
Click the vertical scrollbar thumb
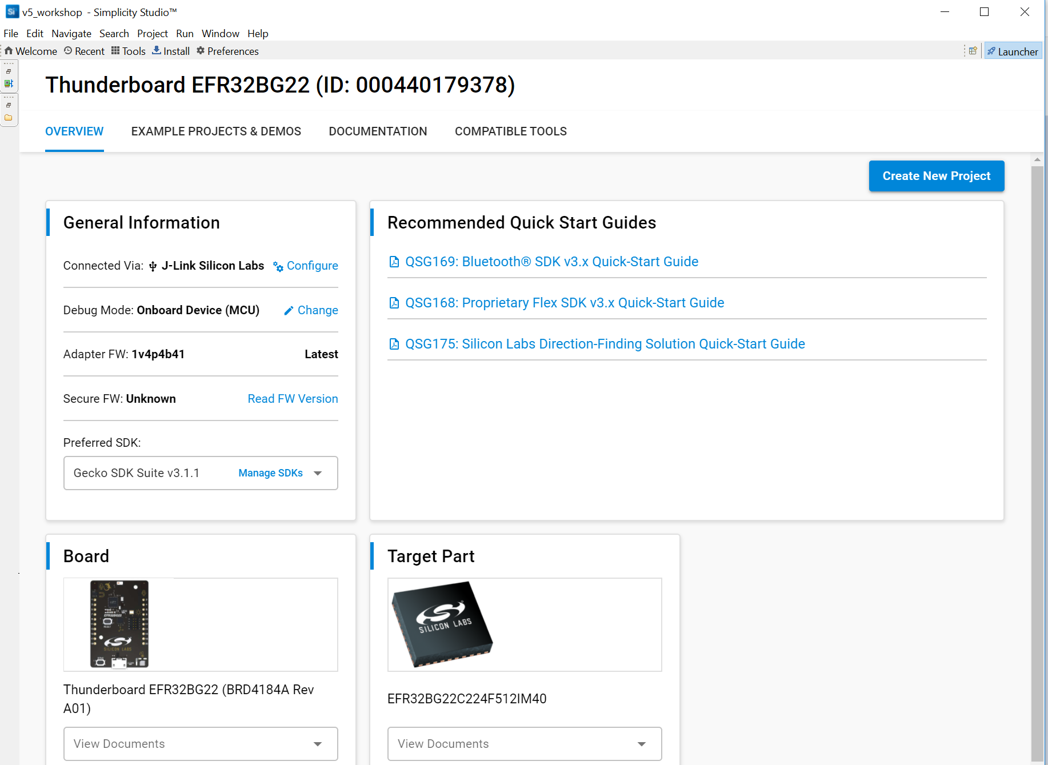pos(1037,463)
